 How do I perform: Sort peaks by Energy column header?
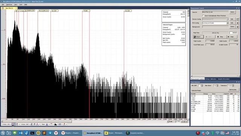207,94
